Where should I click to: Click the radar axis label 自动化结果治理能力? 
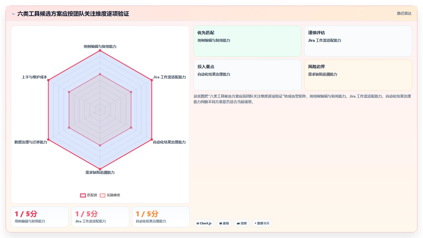pyautogui.click(x=169, y=142)
